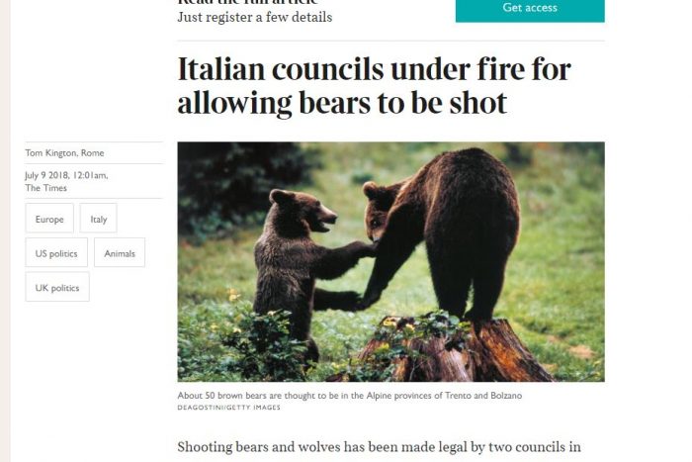
Task: Click the Just register a few details text
Action: pyautogui.click(x=255, y=17)
